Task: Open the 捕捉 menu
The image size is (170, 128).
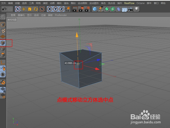Action: [x=45, y=3]
